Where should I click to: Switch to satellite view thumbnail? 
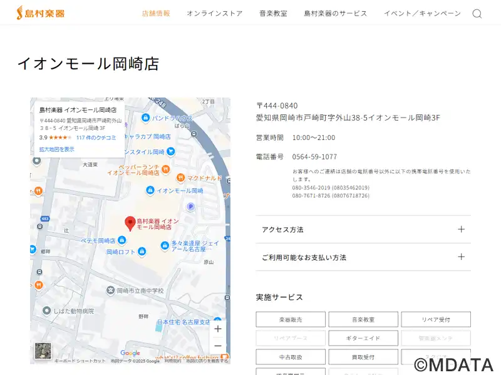pyautogui.click(x=43, y=351)
